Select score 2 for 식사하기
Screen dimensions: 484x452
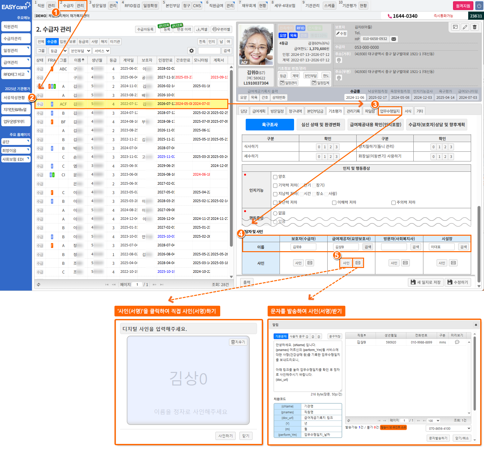pos(331,147)
